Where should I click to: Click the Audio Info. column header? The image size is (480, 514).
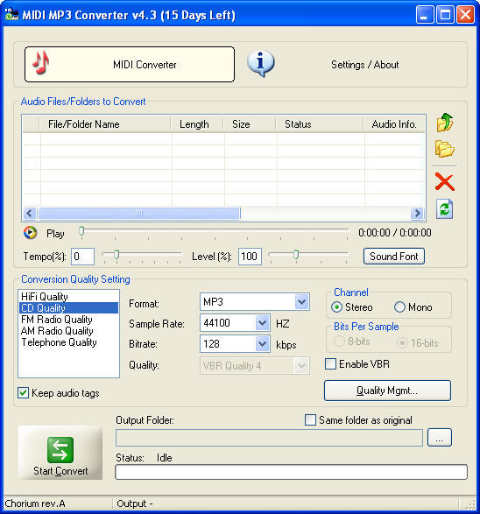tap(394, 124)
